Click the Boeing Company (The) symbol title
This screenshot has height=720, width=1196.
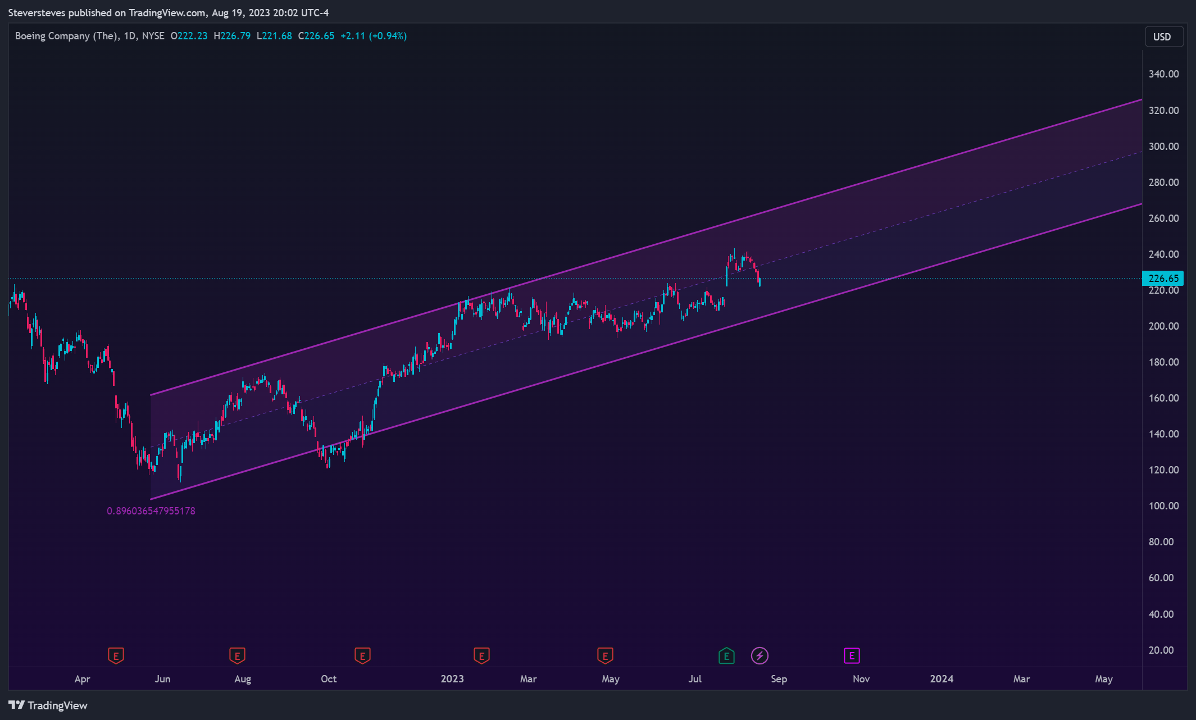[x=66, y=36]
